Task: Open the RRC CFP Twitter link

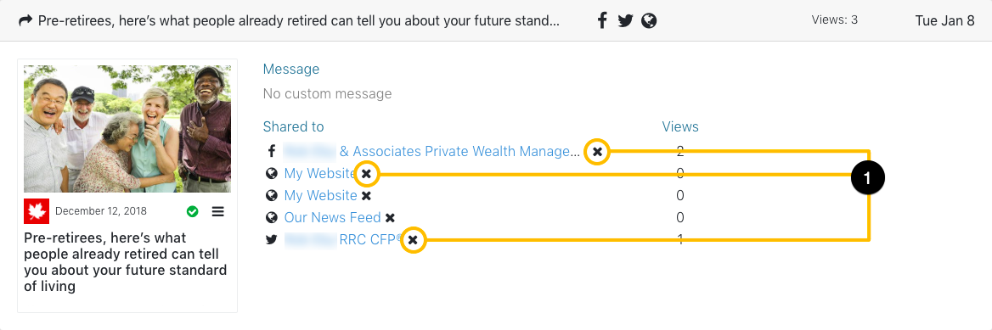Action: pos(371,239)
